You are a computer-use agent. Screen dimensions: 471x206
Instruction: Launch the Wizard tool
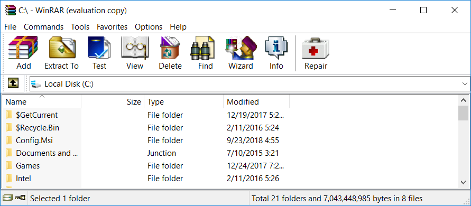tap(241, 53)
